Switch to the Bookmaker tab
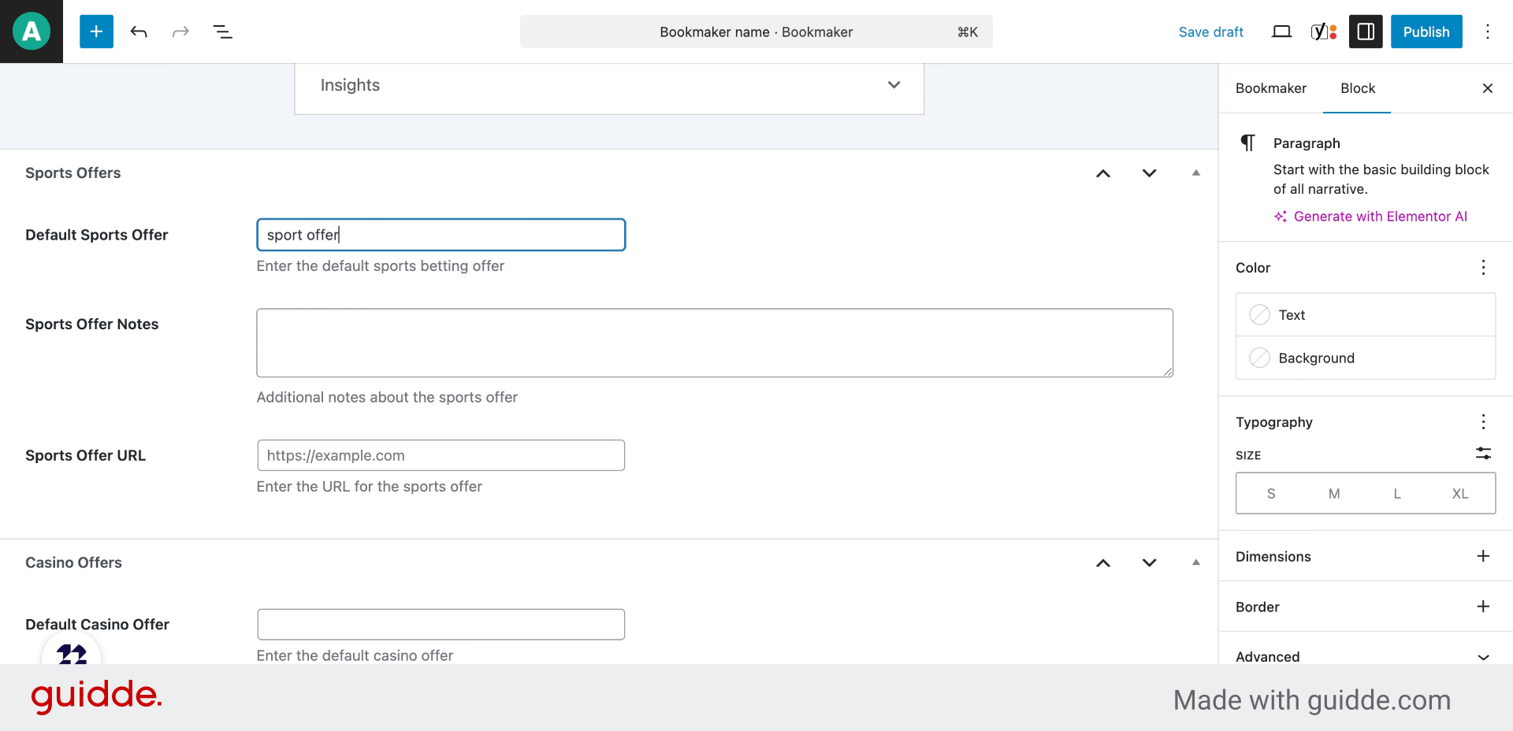 tap(1270, 88)
